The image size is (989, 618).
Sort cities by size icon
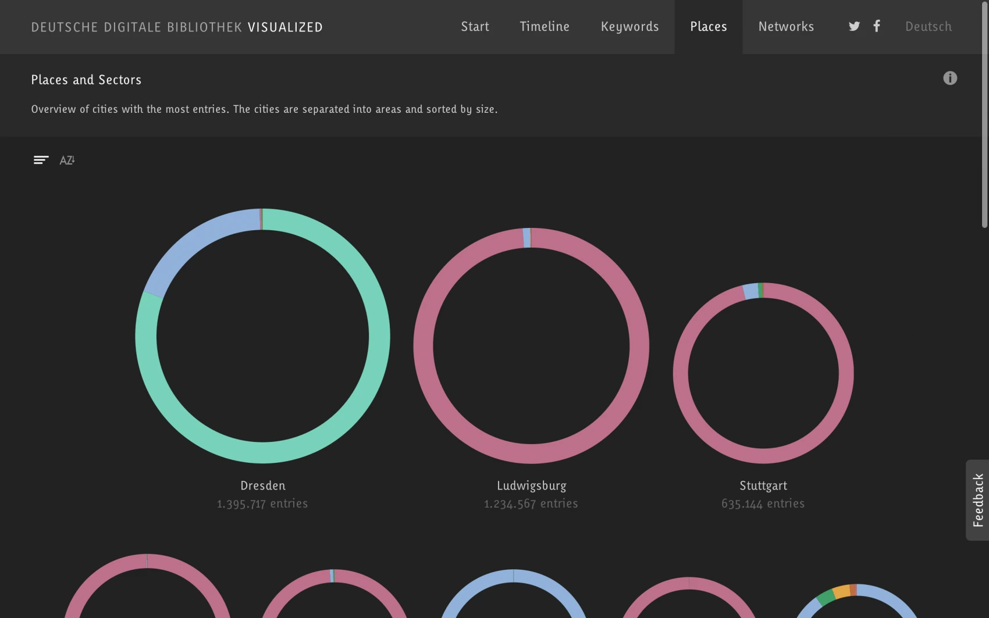point(41,160)
